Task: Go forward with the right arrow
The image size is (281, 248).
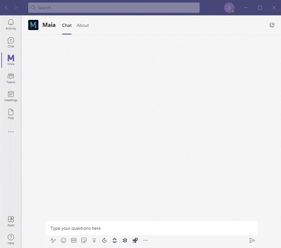Action: [16, 8]
